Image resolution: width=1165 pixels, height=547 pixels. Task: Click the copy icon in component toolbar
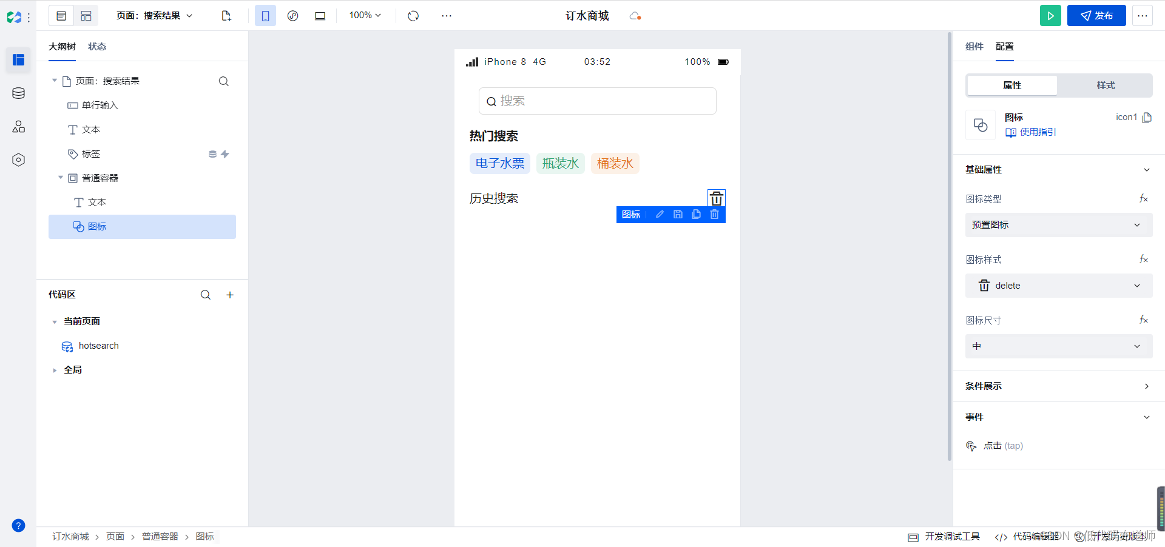click(696, 214)
